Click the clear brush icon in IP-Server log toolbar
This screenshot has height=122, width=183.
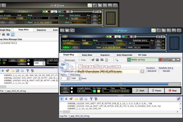(71, 99)
